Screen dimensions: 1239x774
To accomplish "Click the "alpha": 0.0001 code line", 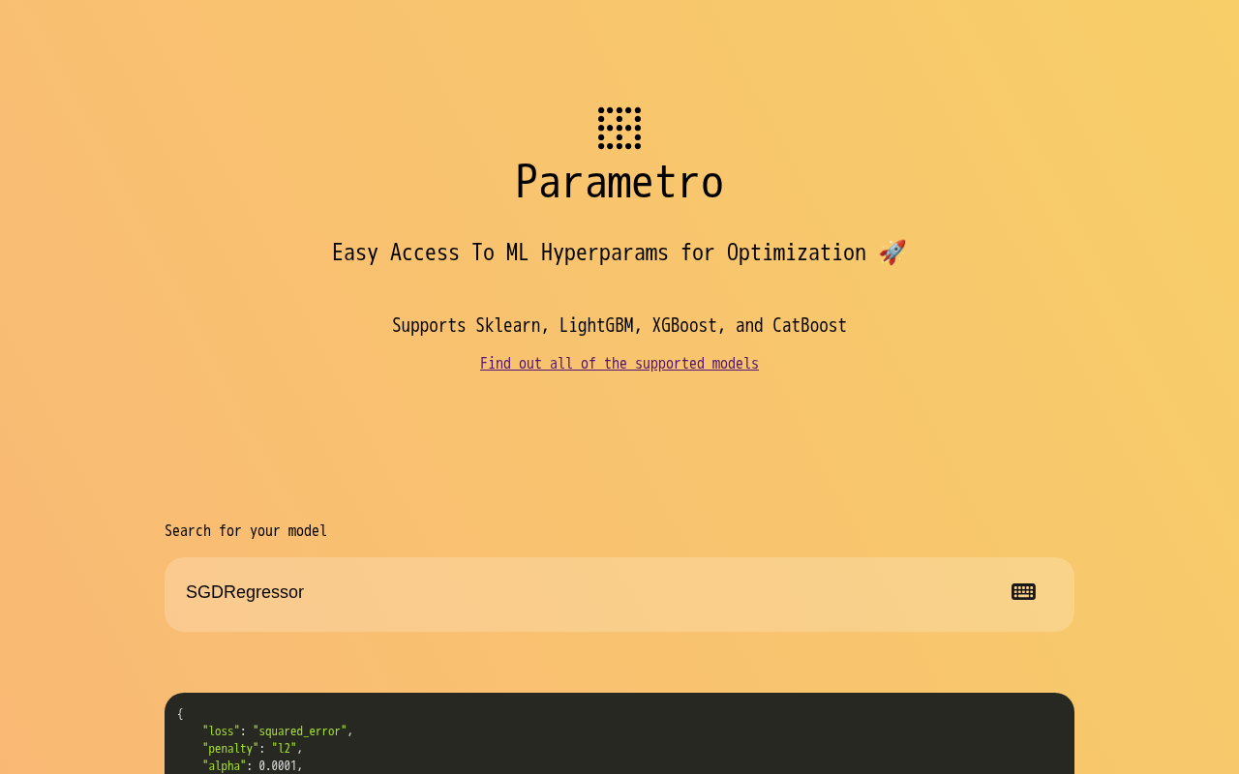I will point(253,766).
